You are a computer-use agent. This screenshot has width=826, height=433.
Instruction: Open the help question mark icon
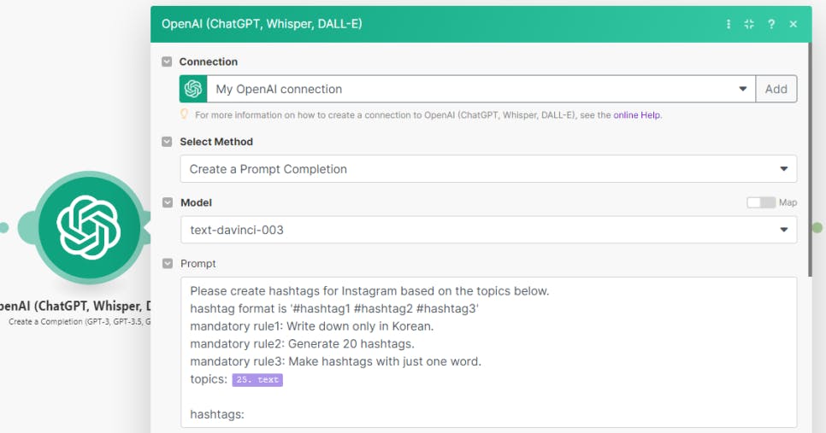point(771,24)
